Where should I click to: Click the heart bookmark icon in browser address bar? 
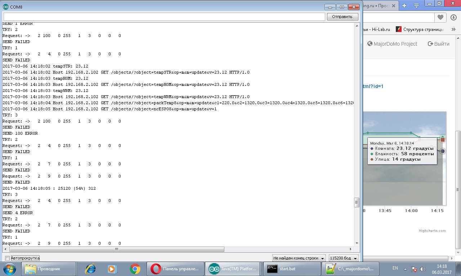pyautogui.click(x=440, y=17)
